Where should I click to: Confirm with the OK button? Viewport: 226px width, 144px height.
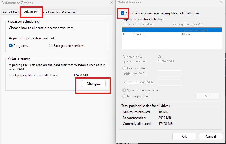184,136
